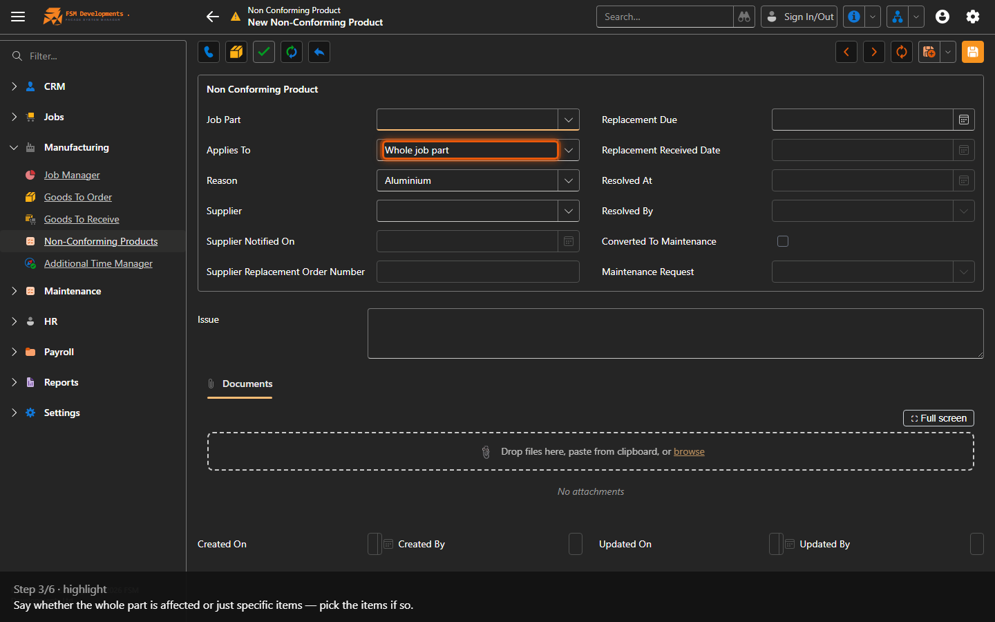Viewport: 995px width, 622px height.
Task: Click the browse link in the drop zone
Action: click(x=689, y=451)
